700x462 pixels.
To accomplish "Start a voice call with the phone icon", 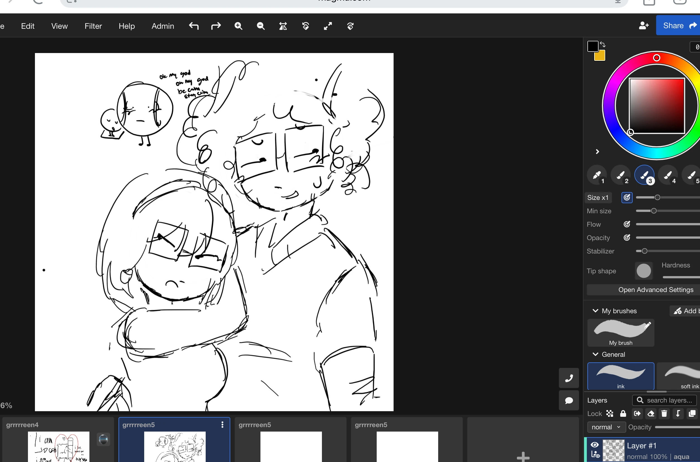I will click(x=569, y=378).
